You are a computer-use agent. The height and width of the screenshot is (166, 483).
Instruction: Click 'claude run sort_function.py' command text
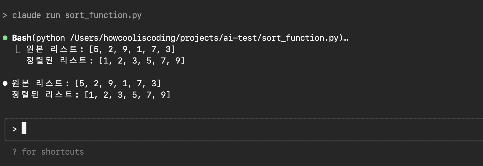77,15
